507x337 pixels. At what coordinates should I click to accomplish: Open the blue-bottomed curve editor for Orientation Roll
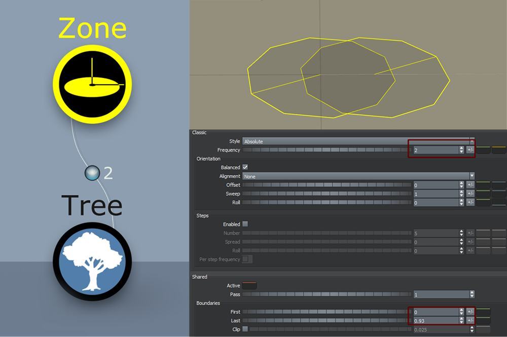(x=498, y=202)
